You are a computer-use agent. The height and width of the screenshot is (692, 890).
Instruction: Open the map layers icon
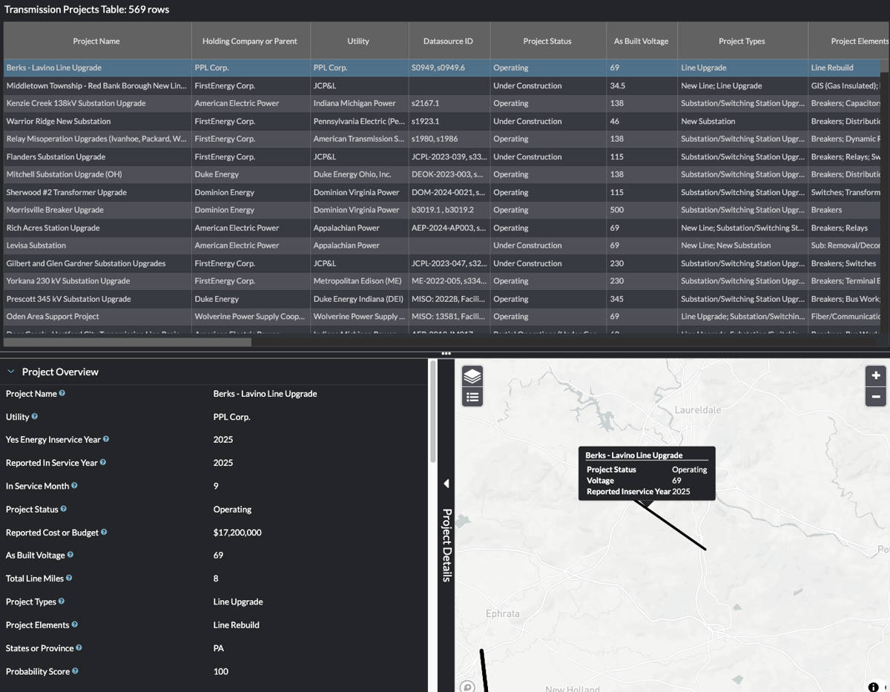[472, 376]
